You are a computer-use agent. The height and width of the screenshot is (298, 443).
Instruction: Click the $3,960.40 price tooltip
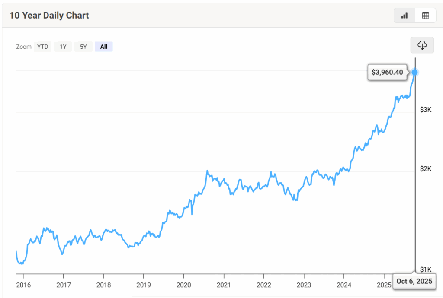pos(387,72)
